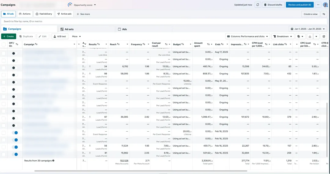Open the reports icon button
The height and width of the screenshot is (174, 330).
point(300,36)
